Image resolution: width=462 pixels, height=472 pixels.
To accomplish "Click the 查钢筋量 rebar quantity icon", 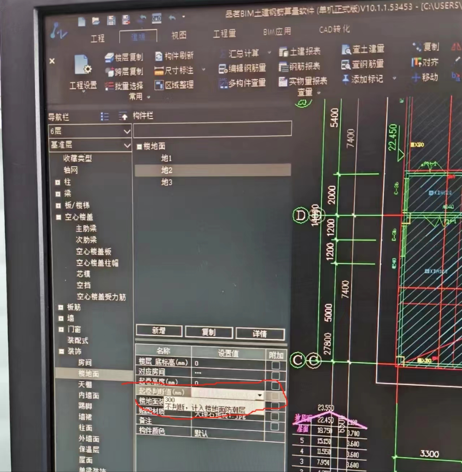I will (346, 65).
